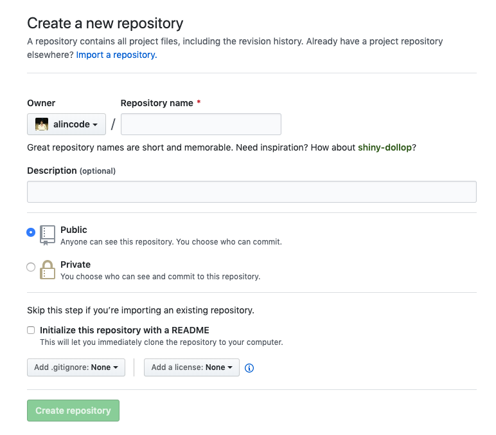Open the Import a repository link

[116, 55]
